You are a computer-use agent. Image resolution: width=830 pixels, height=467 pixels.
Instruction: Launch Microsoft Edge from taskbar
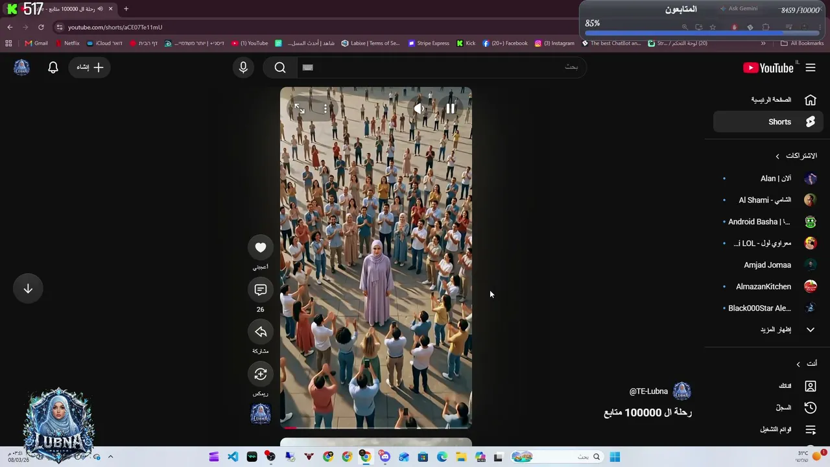442,457
